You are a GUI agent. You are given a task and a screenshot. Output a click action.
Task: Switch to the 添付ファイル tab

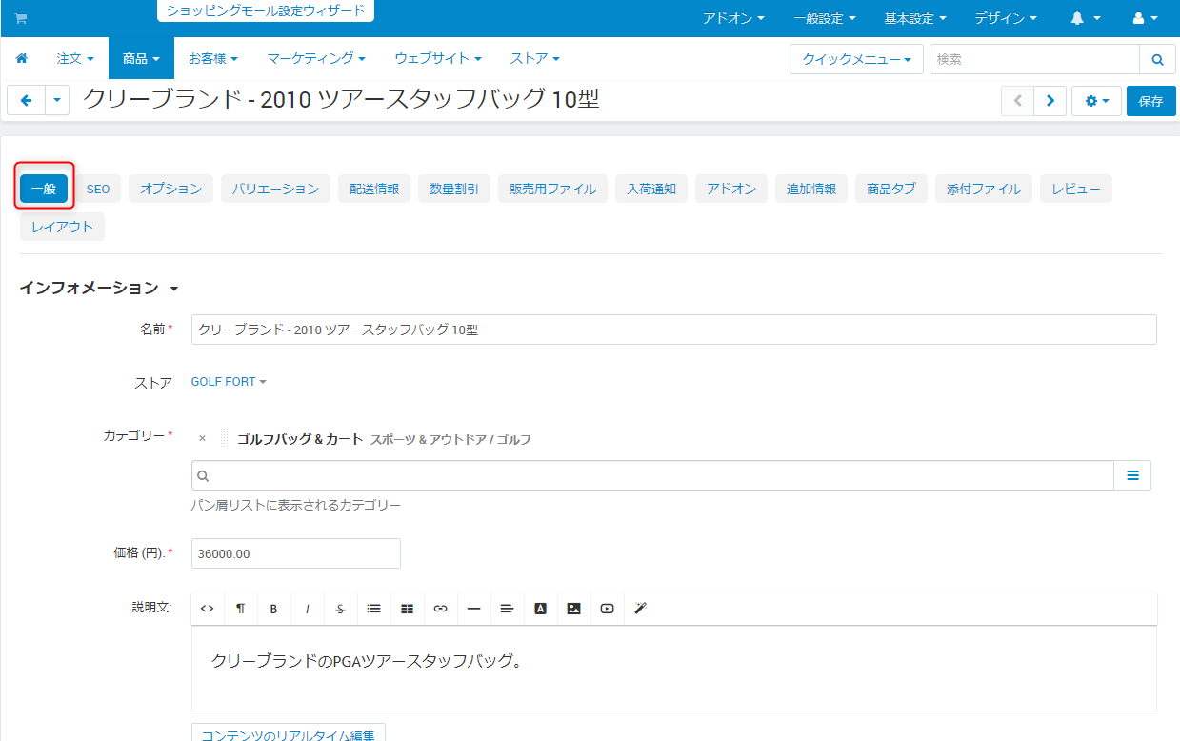pyautogui.click(x=984, y=189)
